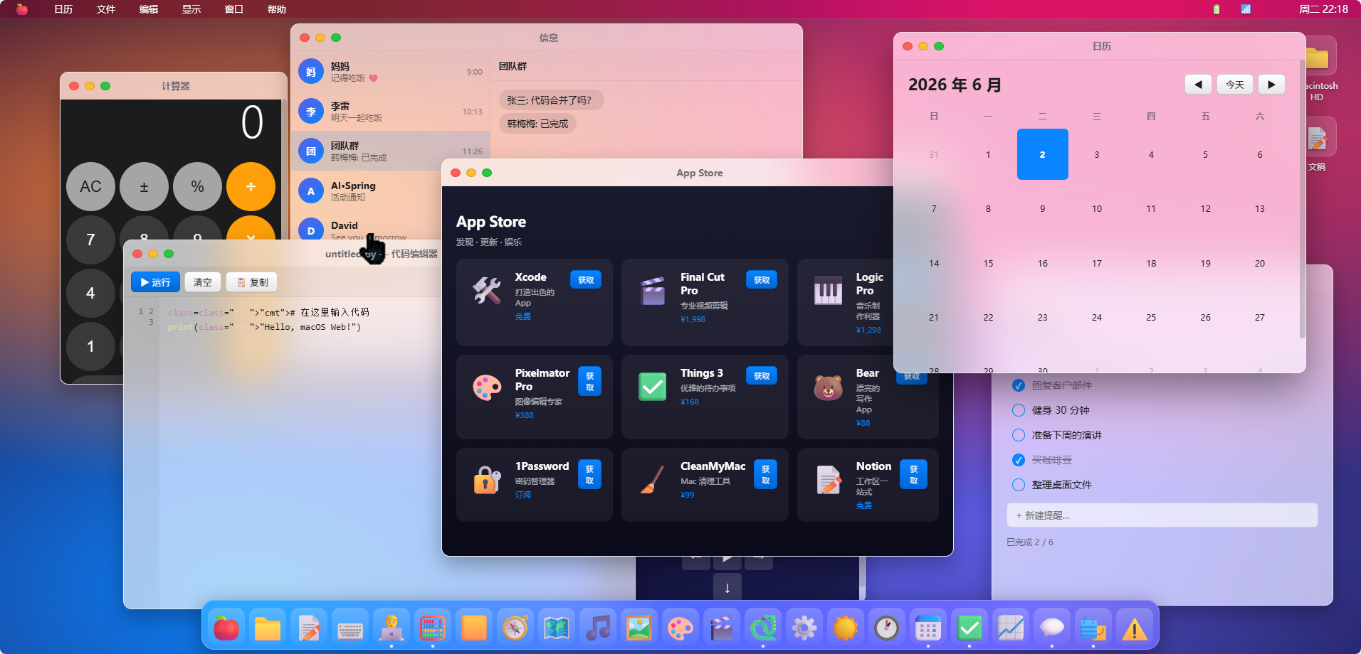The height and width of the screenshot is (654, 1361).
Task: Get Xcode with its 获取 button
Action: [586, 280]
